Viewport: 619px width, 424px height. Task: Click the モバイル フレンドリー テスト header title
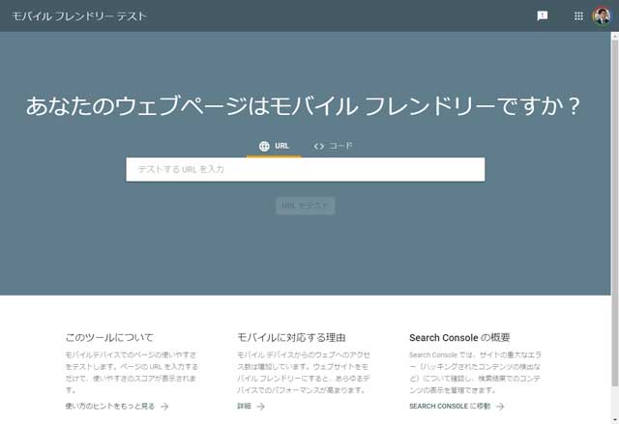click(79, 16)
